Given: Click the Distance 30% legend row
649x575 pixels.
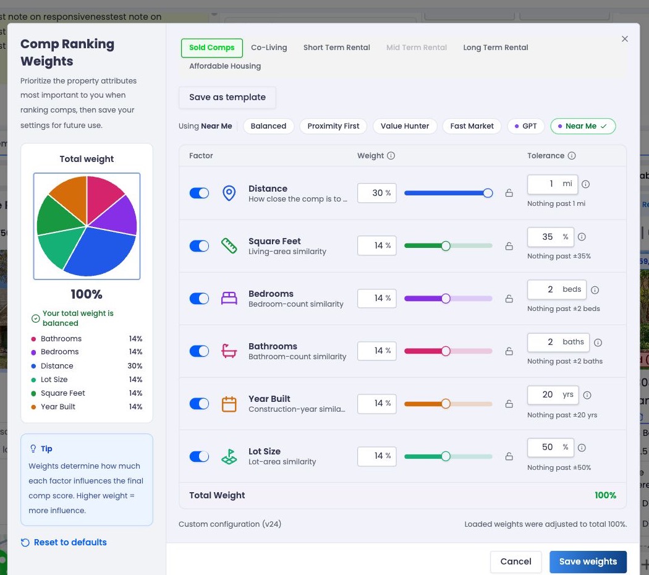Looking at the screenshot, I should [87, 366].
